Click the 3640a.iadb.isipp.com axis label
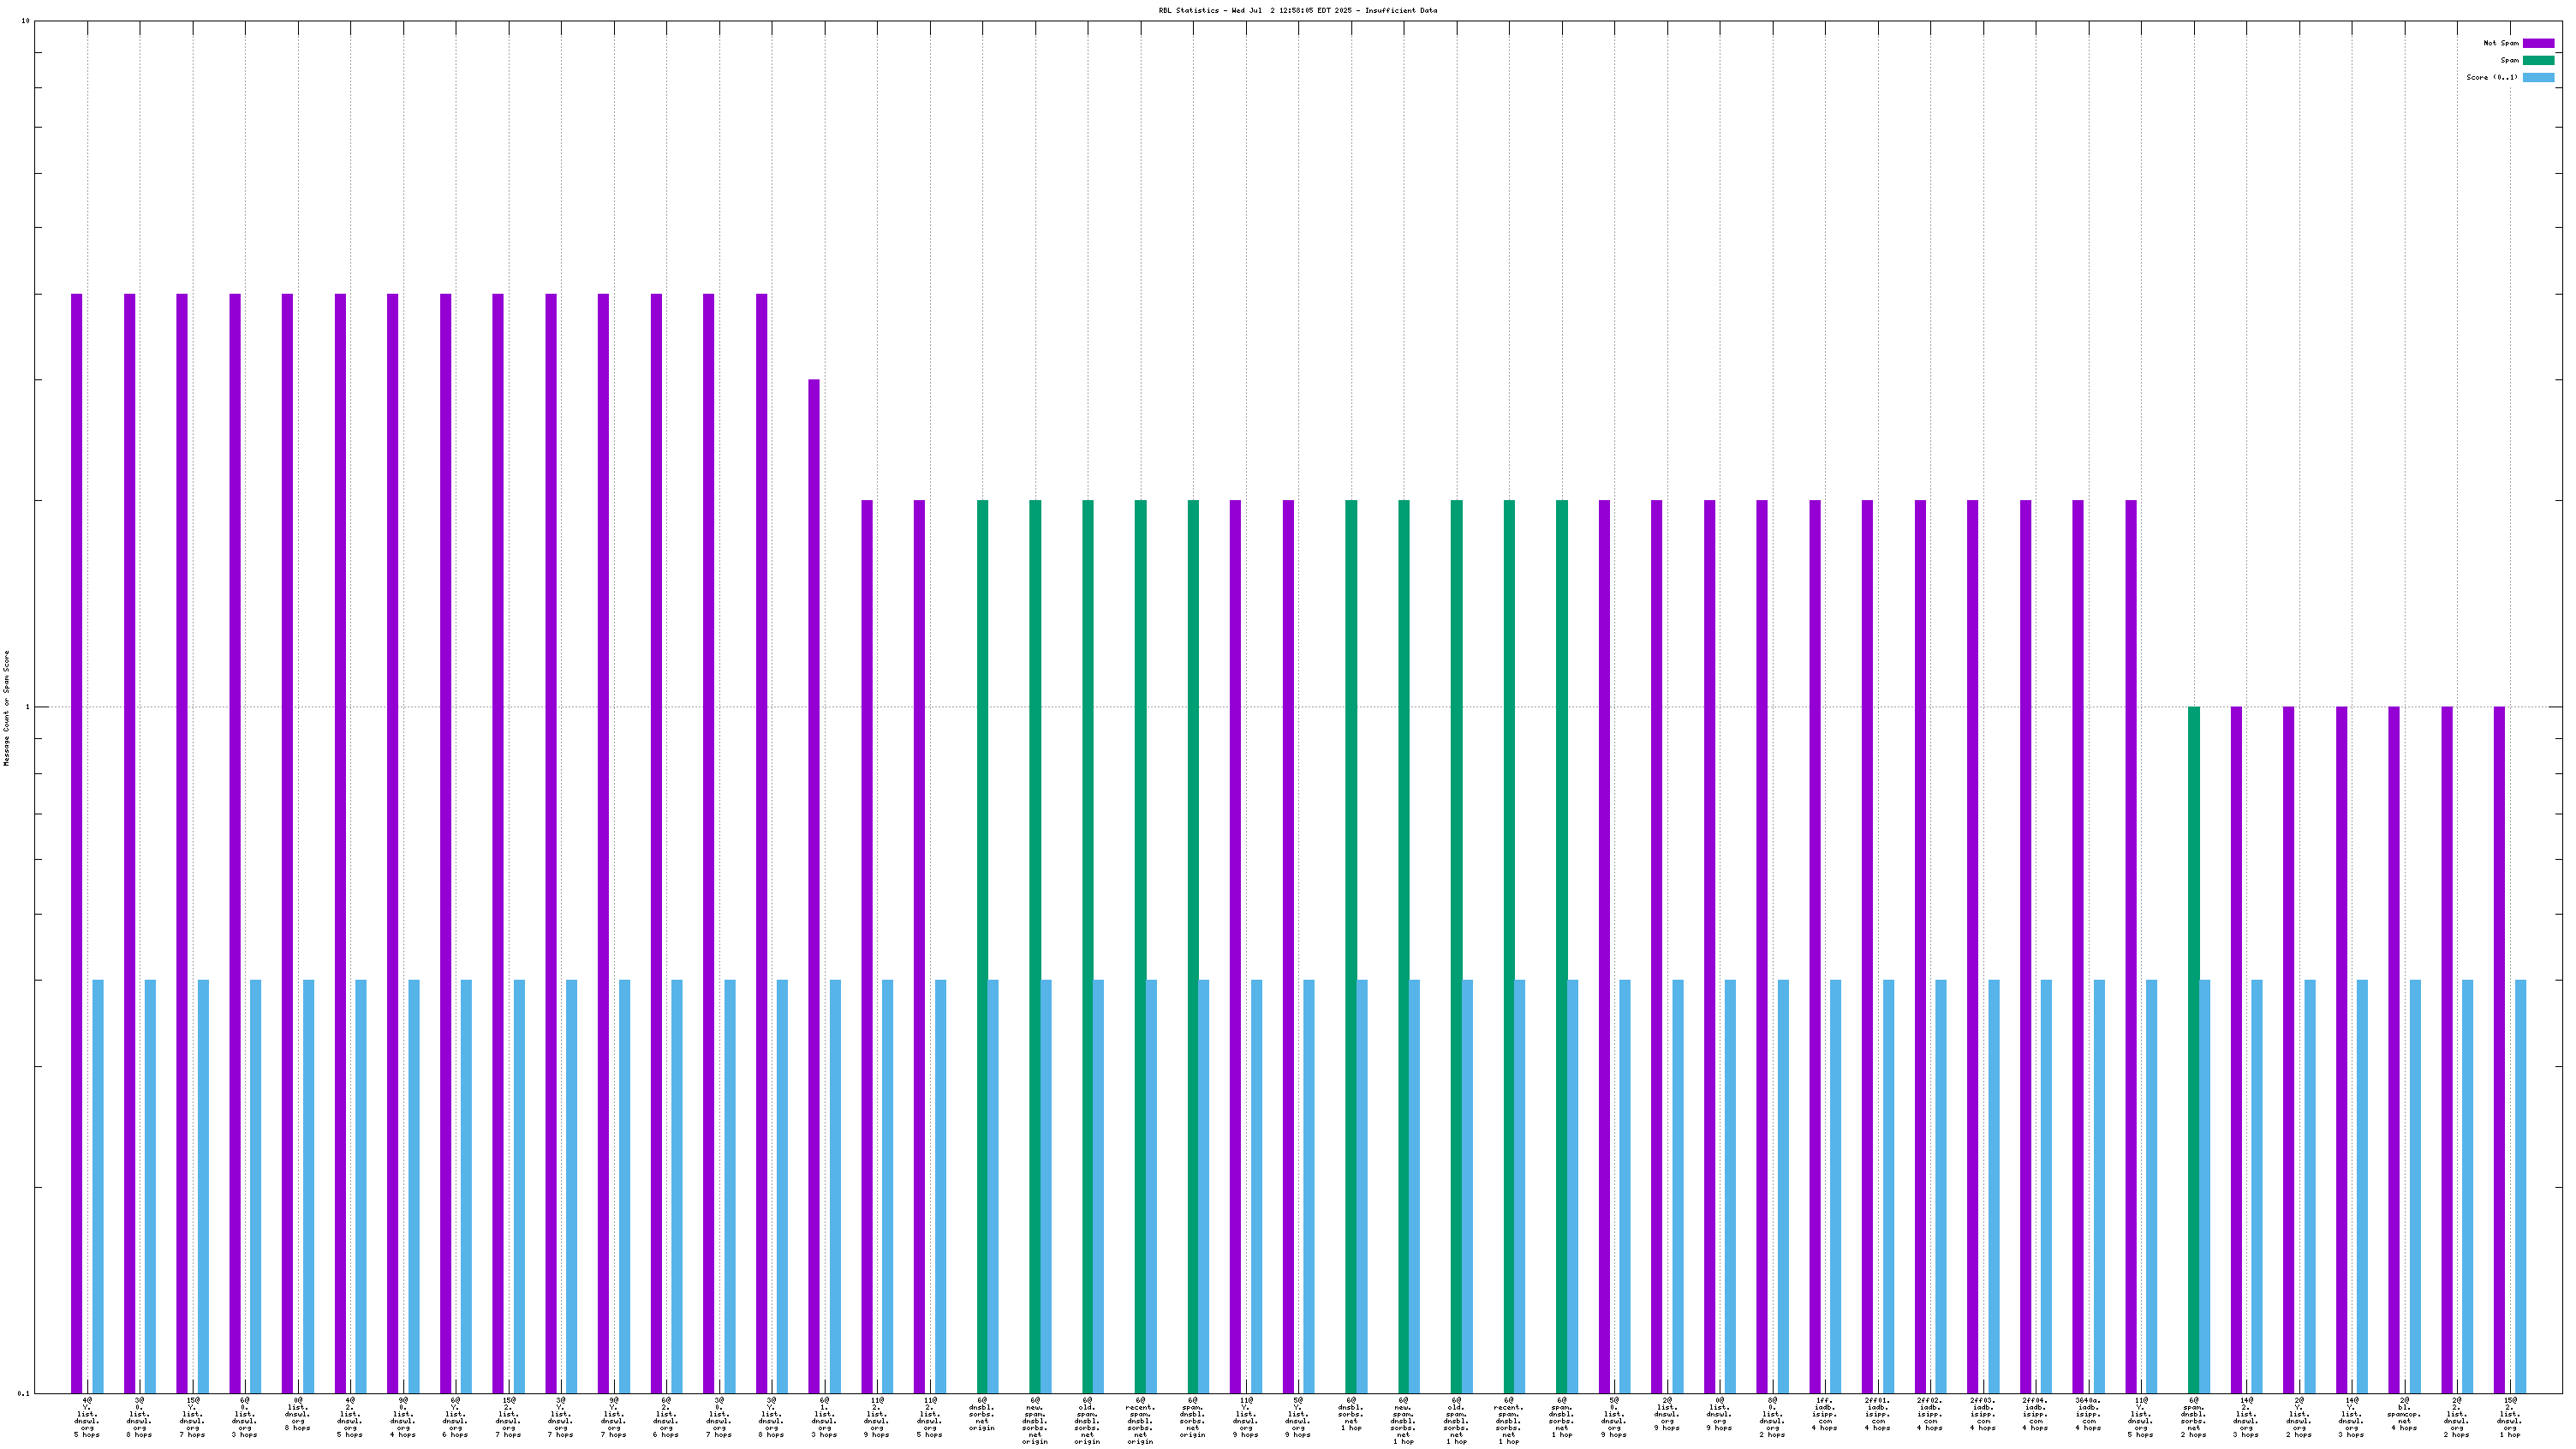 point(2087,1414)
